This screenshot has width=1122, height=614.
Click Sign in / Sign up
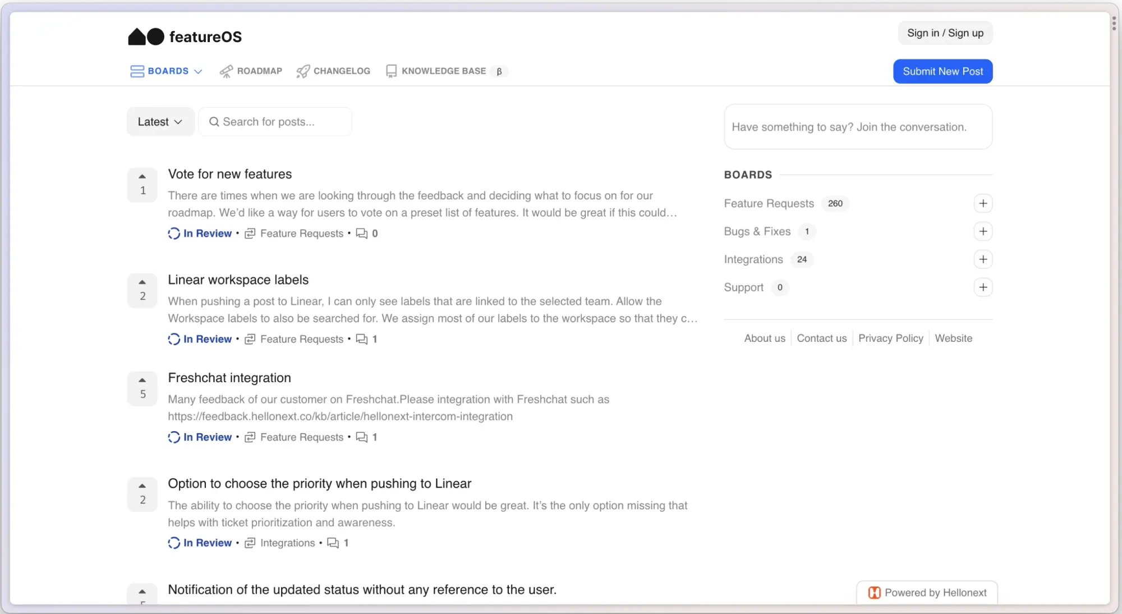945,33
